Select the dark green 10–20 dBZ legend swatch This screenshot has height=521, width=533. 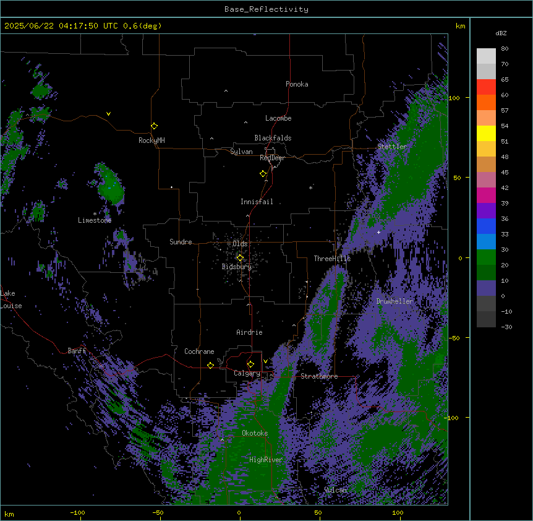(x=486, y=273)
